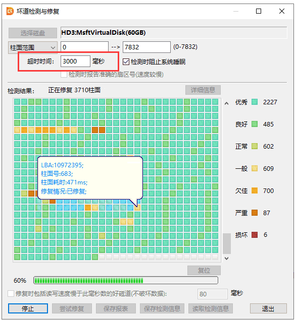Click the 良好 green legend color square
This screenshot has height=320, width=296.
tap(255, 124)
